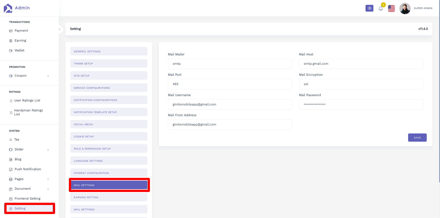This screenshot has width=440, height=218.
Task: Open the General Settings tab
Action: (x=109, y=51)
